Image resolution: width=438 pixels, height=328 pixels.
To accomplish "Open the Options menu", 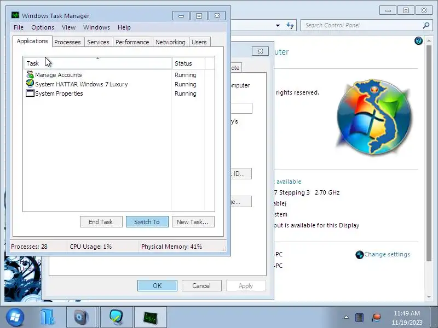I will pyautogui.click(x=43, y=27).
